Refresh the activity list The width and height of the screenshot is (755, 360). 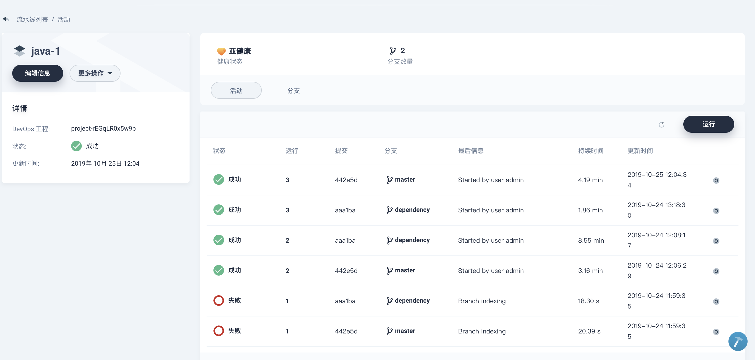coord(662,125)
